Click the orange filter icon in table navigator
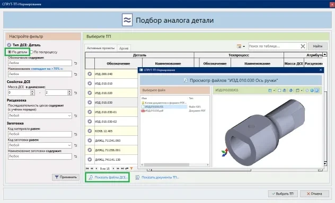This screenshot has height=203, width=335. (x=131, y=169)
